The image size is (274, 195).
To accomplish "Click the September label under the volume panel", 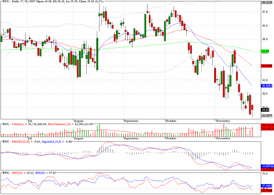I will coord(131,139).
